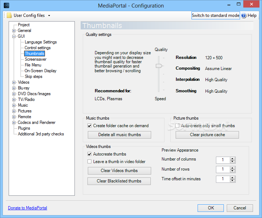Viewport: 262px width, 218px height.
Task: Open Additional 3rd party checks
Action: click(x=41, y=134)
